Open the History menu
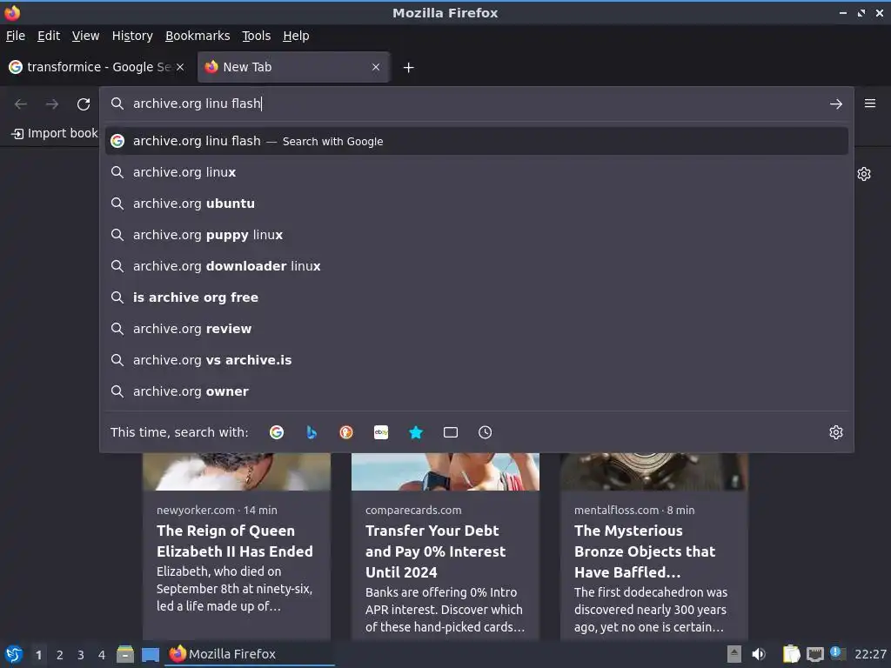 click(x=132, y=36)
